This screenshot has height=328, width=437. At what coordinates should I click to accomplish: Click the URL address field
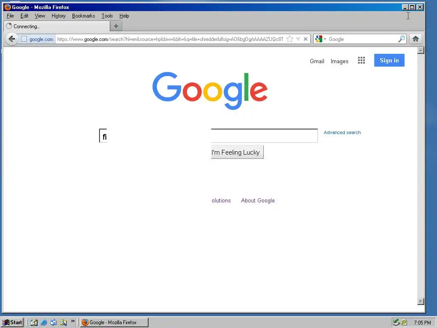tap(170, 39)
